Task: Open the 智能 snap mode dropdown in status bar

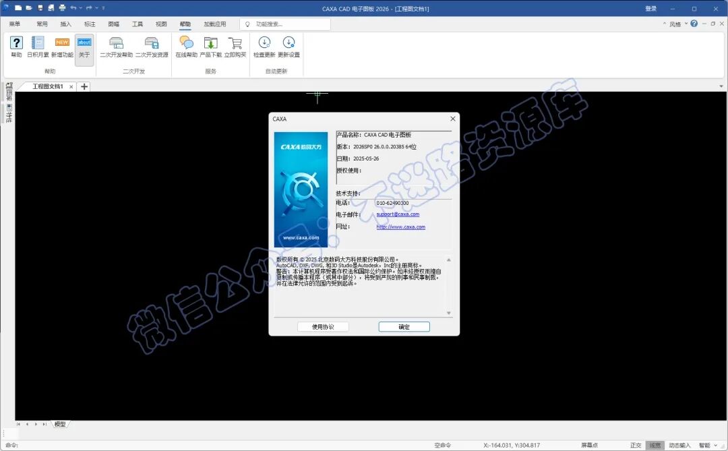Action: [x=708, y=445]
